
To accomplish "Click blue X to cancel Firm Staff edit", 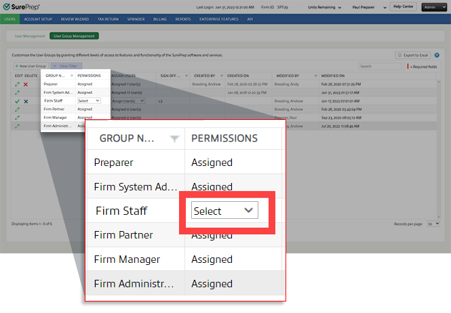I will coord(26,101).
